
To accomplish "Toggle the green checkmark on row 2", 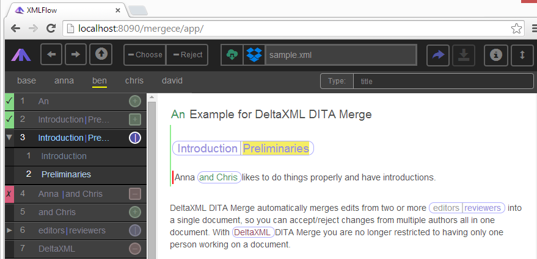I will 9,119.
